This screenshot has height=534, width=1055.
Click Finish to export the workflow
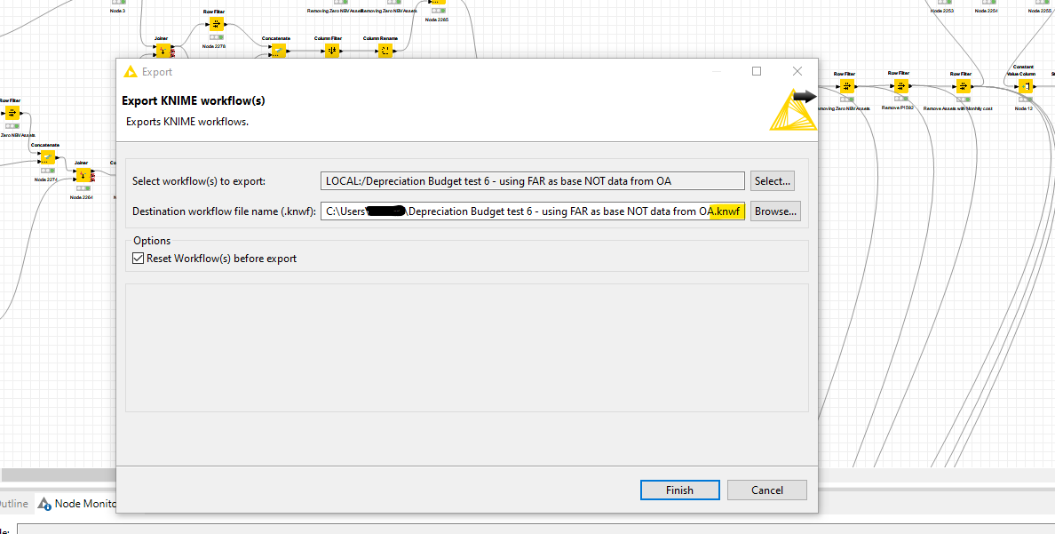pyautogui.click(x=679, y=490)
